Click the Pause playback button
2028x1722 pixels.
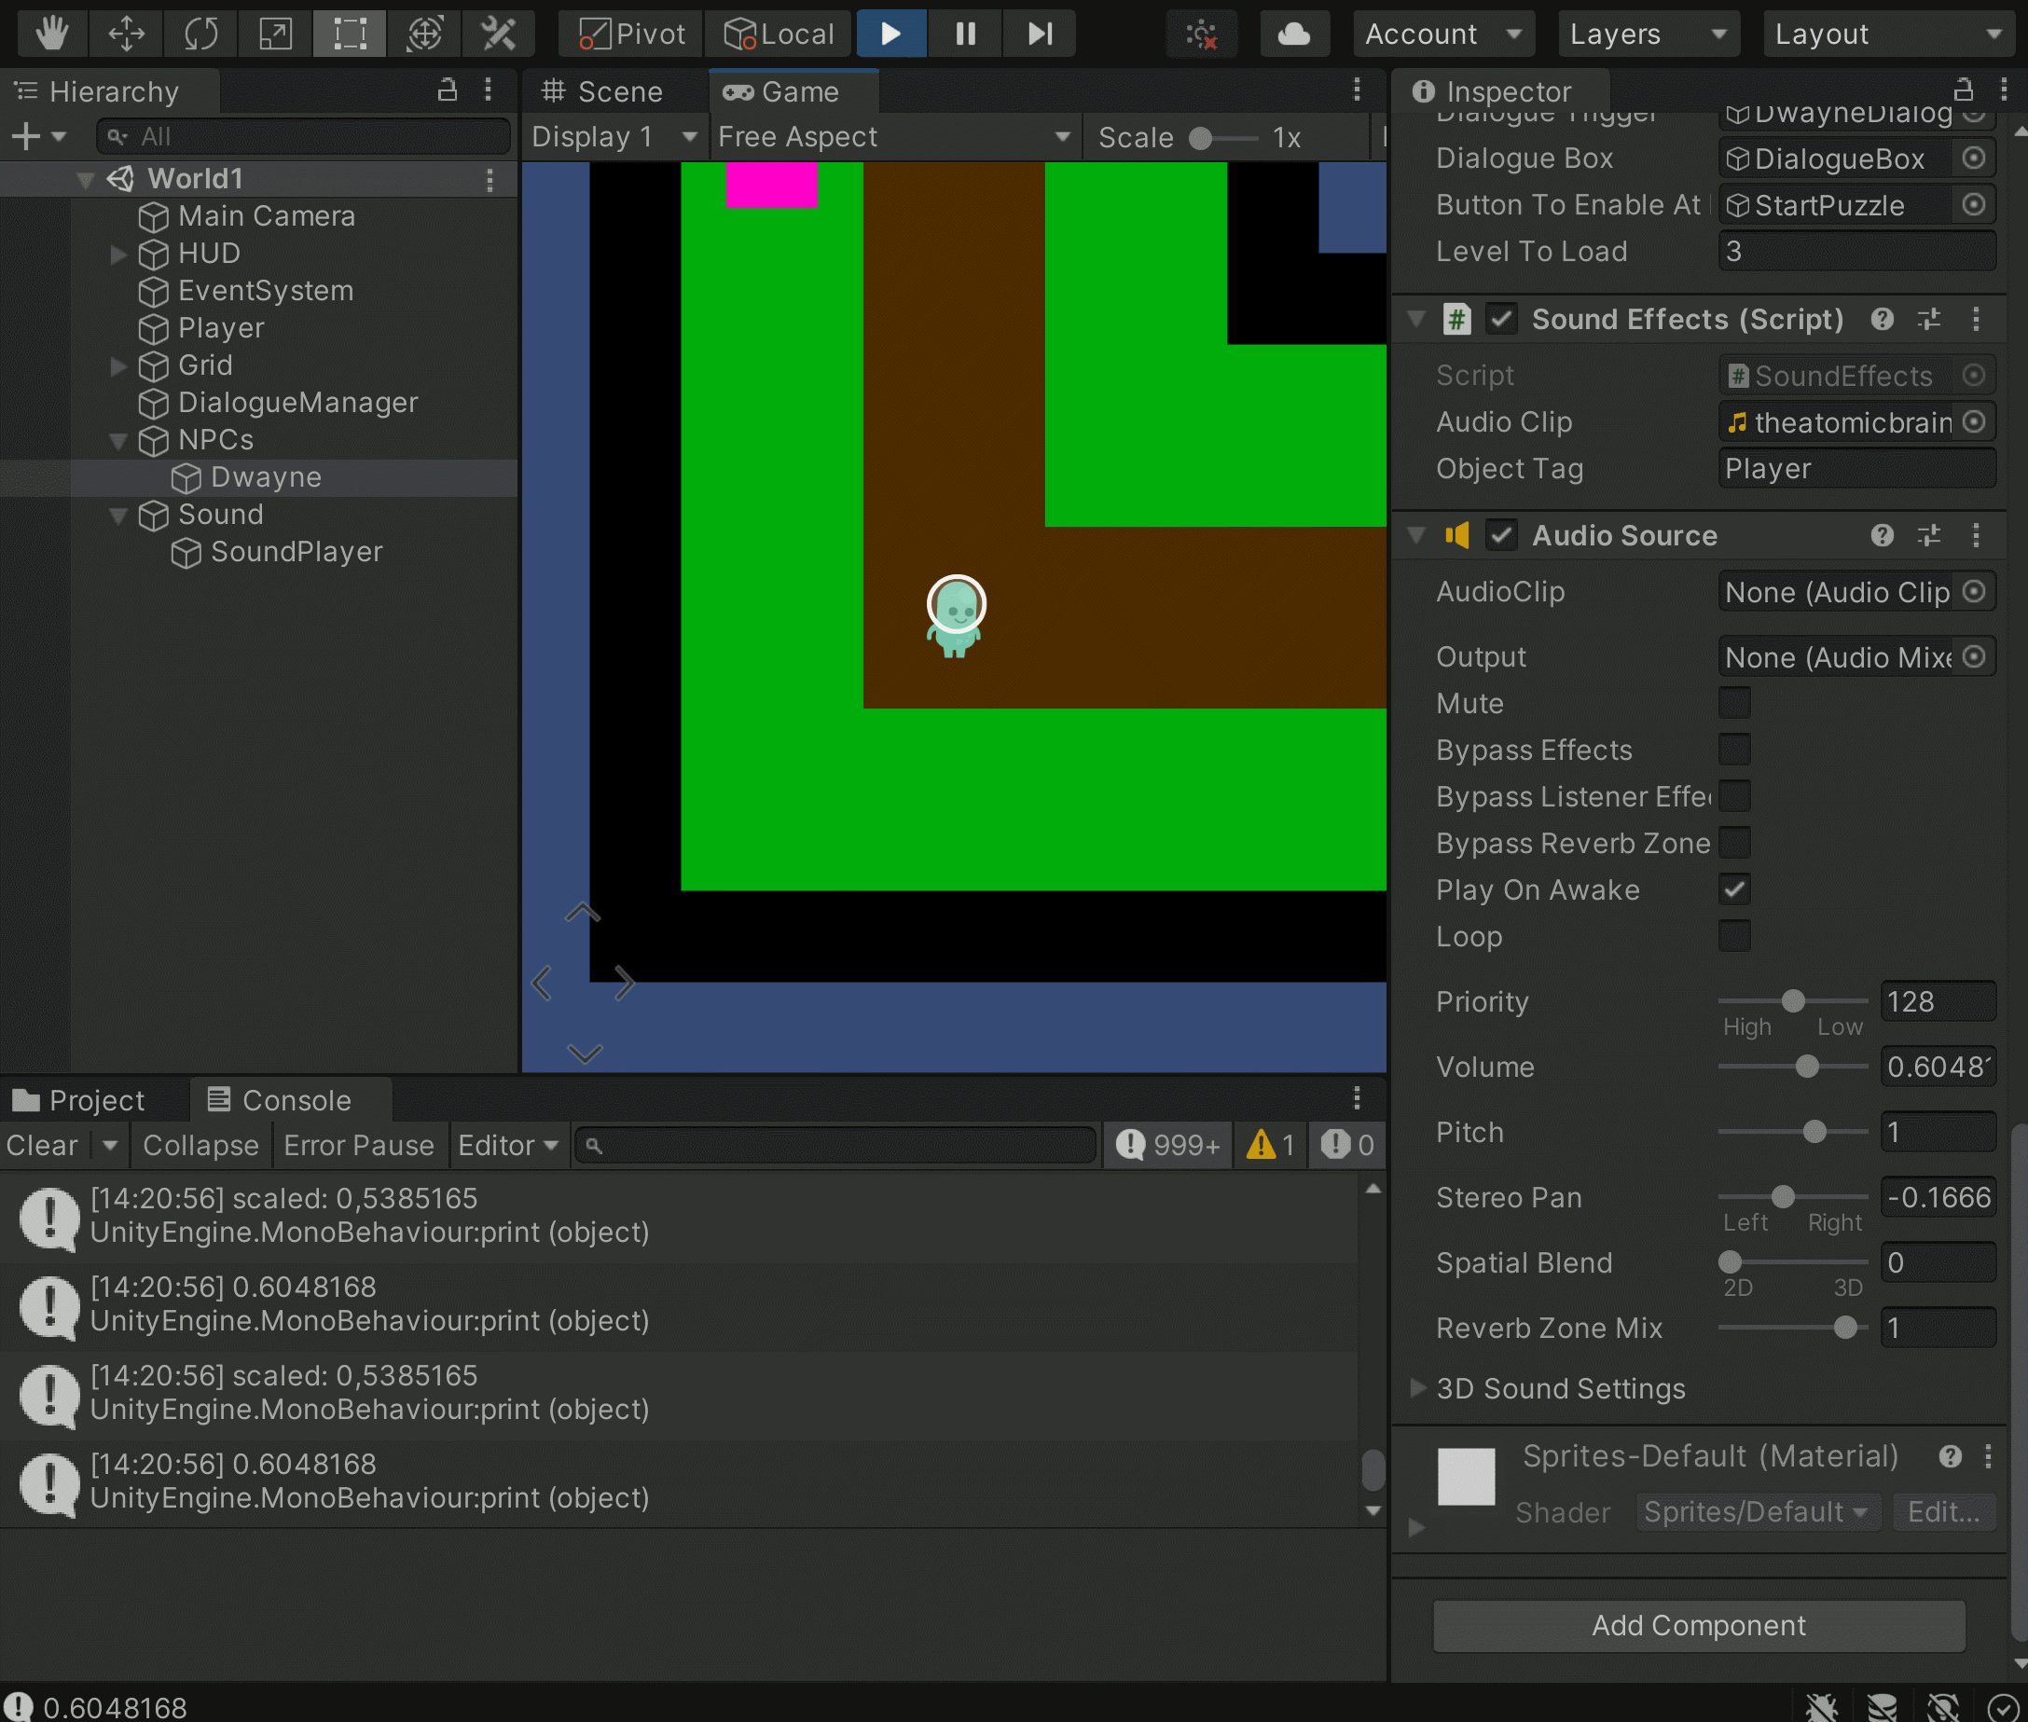click(x=965, y=34)
